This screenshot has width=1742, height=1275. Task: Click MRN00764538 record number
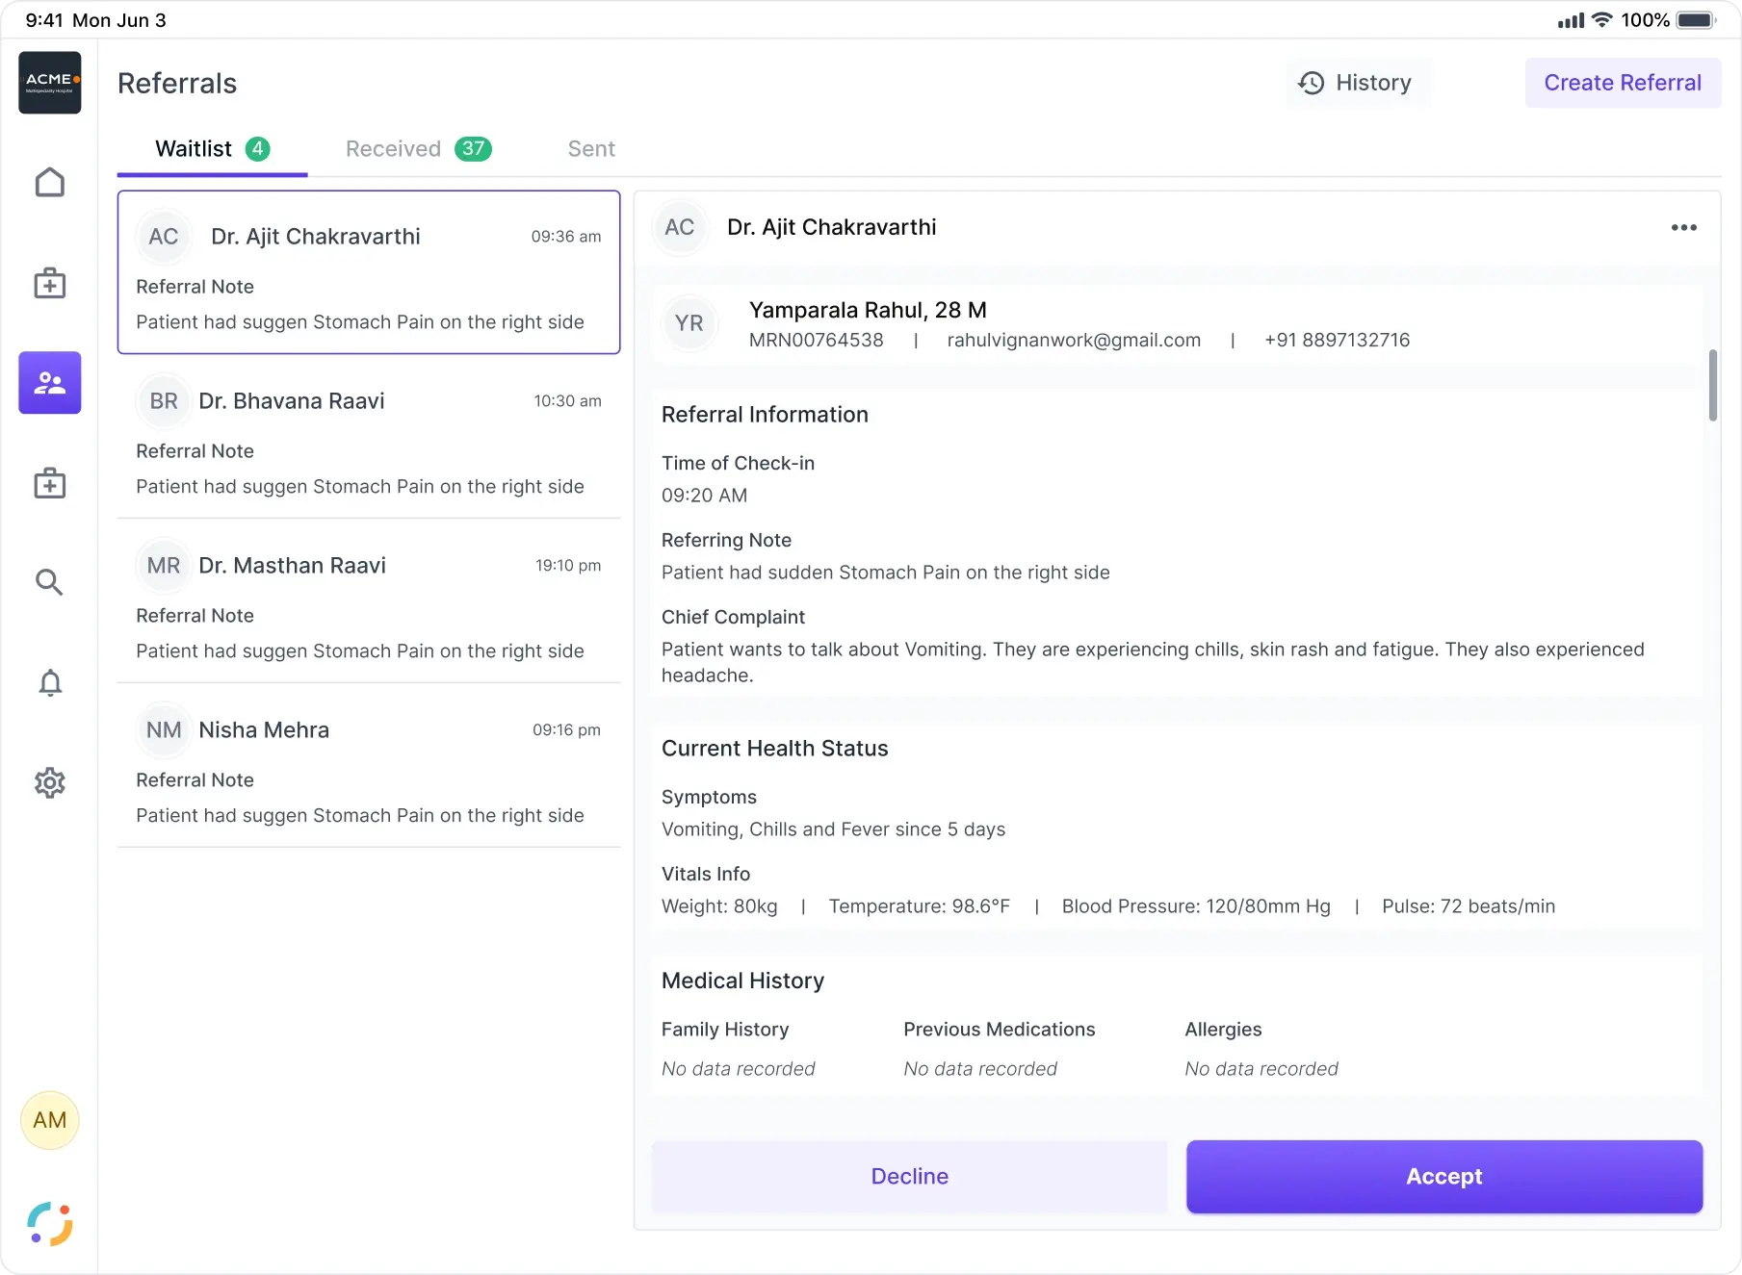pos(816,341)
